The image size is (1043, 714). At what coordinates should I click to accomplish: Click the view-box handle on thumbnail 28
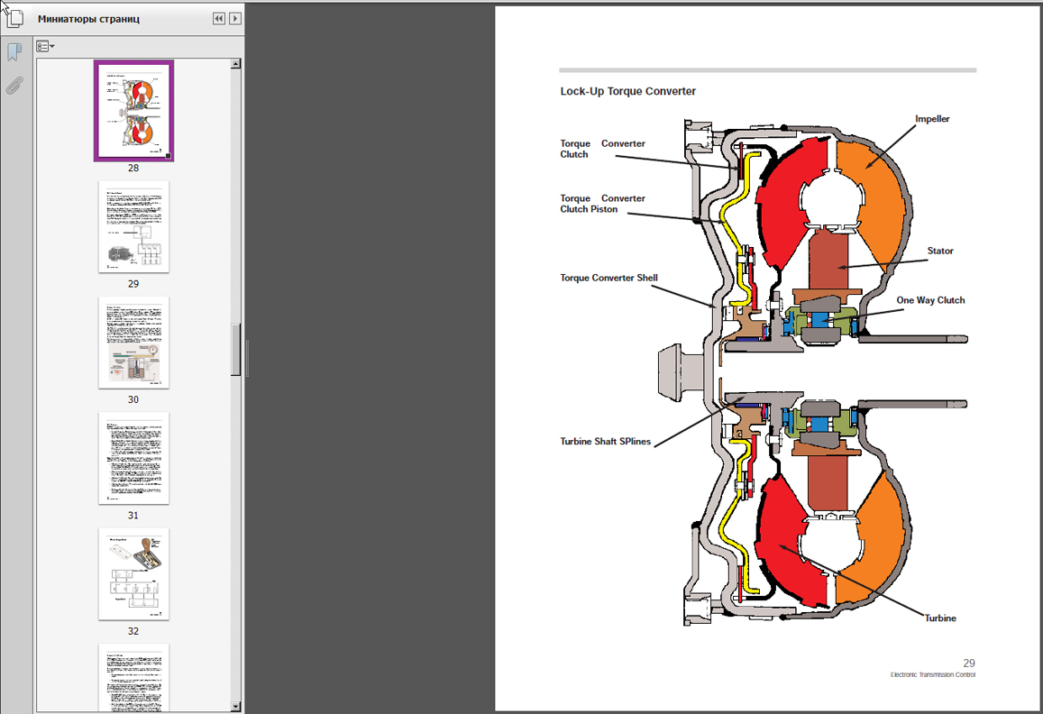click(168, 156)
